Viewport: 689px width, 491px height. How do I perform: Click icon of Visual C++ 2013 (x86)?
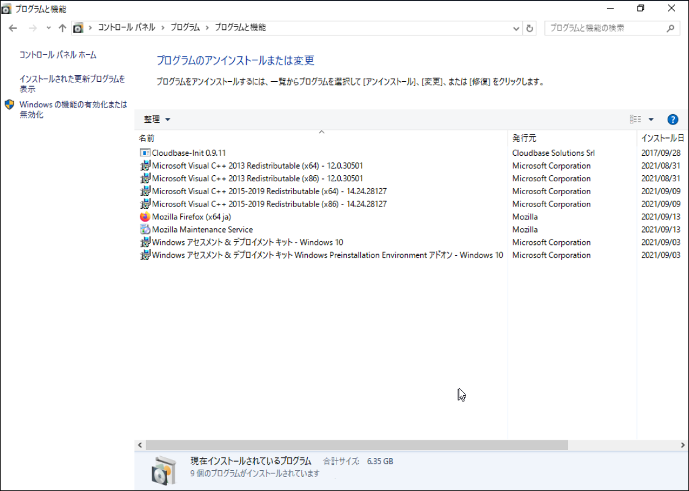tap(145, 178)
